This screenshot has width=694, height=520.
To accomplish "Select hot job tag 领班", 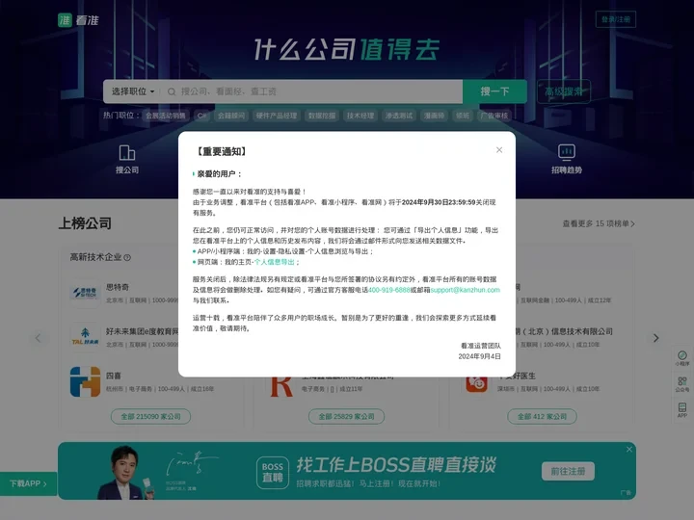I will coord(463,116).
